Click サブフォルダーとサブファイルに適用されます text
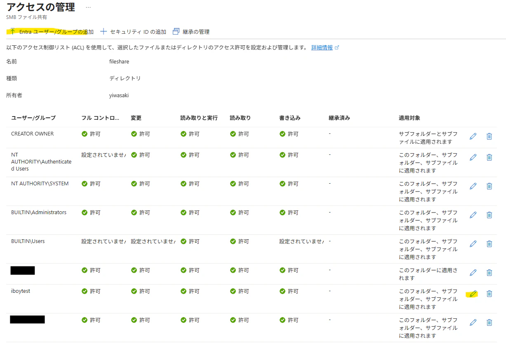The height and width of the screenshot is (348, 506). 428,138
